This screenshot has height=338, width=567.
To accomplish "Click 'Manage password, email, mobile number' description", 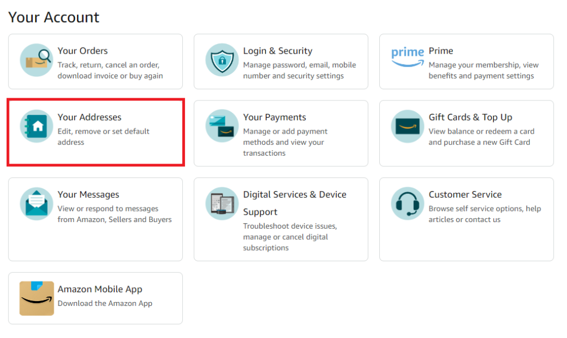I will (x=300, y=70).
